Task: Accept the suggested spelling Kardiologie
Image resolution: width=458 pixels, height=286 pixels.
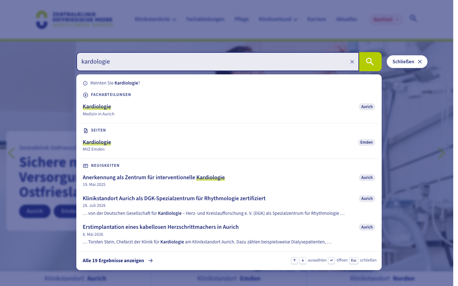Action: (127, 83)
